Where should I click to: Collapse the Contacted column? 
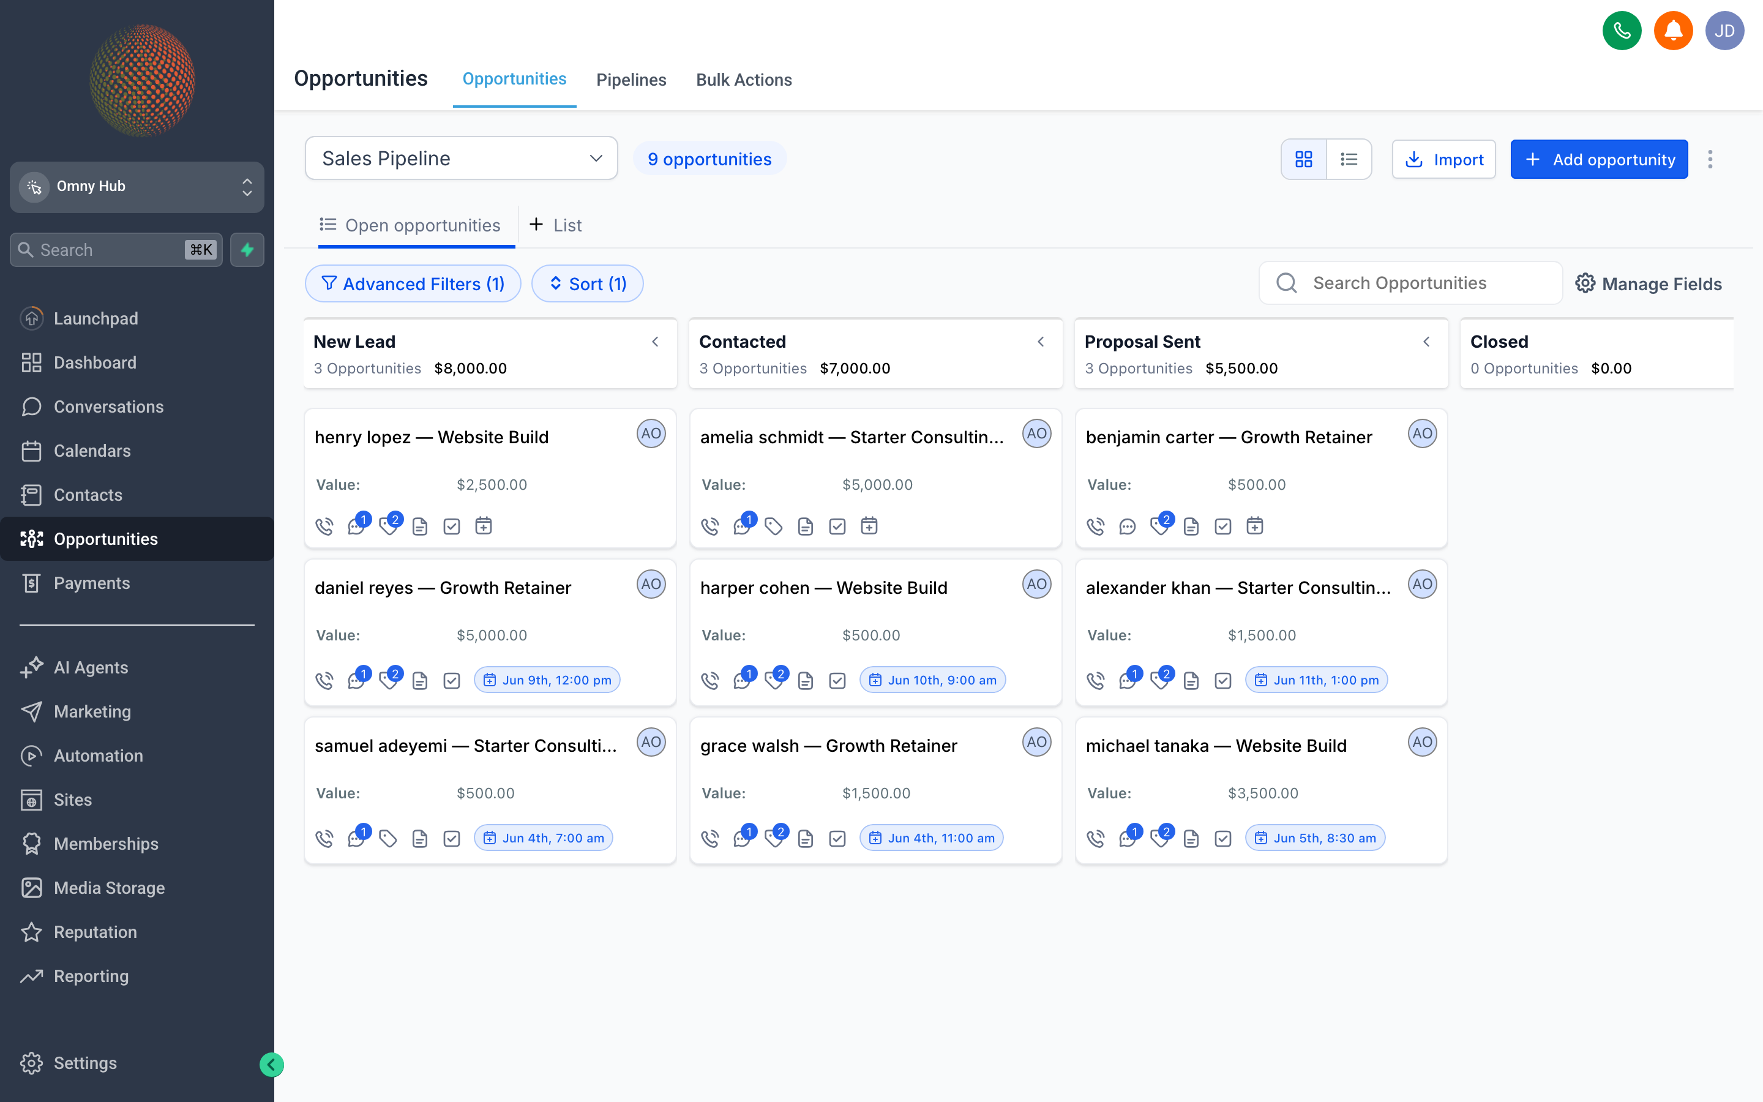point(1040,342)
